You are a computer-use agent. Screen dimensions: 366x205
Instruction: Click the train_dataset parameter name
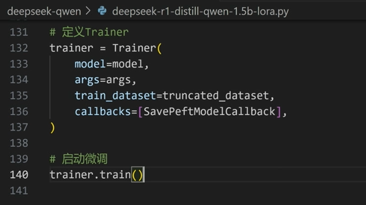[115, 96]
